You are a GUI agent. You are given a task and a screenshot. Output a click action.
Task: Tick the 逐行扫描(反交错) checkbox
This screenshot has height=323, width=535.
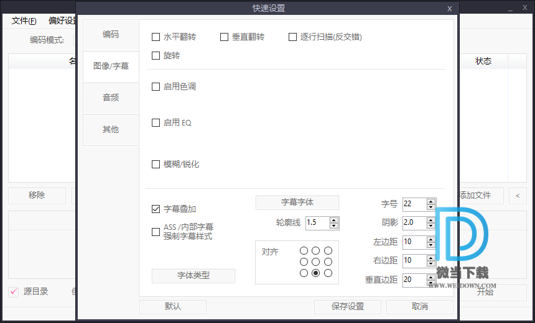pyautogui.click(x=292, y=37)
